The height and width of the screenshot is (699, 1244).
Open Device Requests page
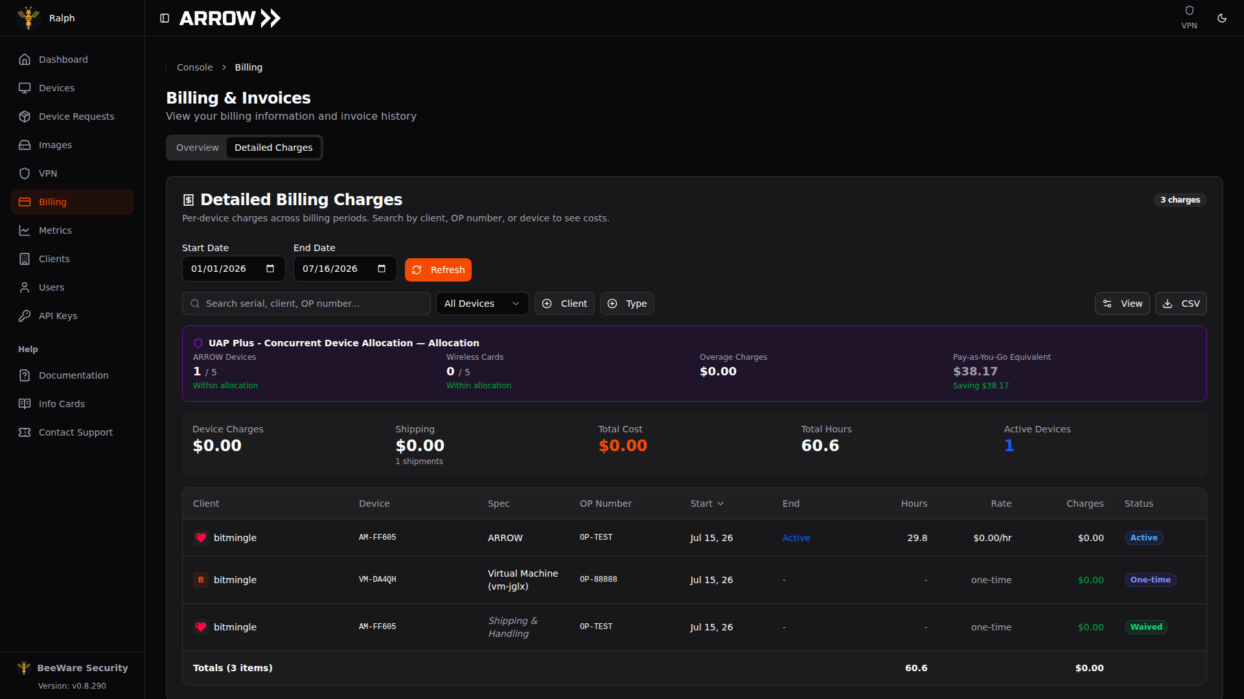click(72, 116)
